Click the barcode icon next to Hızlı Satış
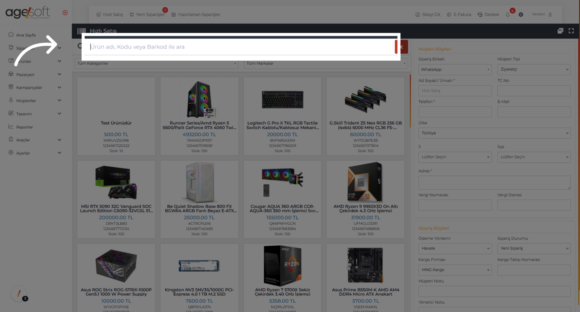The width and height of the screenshot is (580, 312). (82, 31)
